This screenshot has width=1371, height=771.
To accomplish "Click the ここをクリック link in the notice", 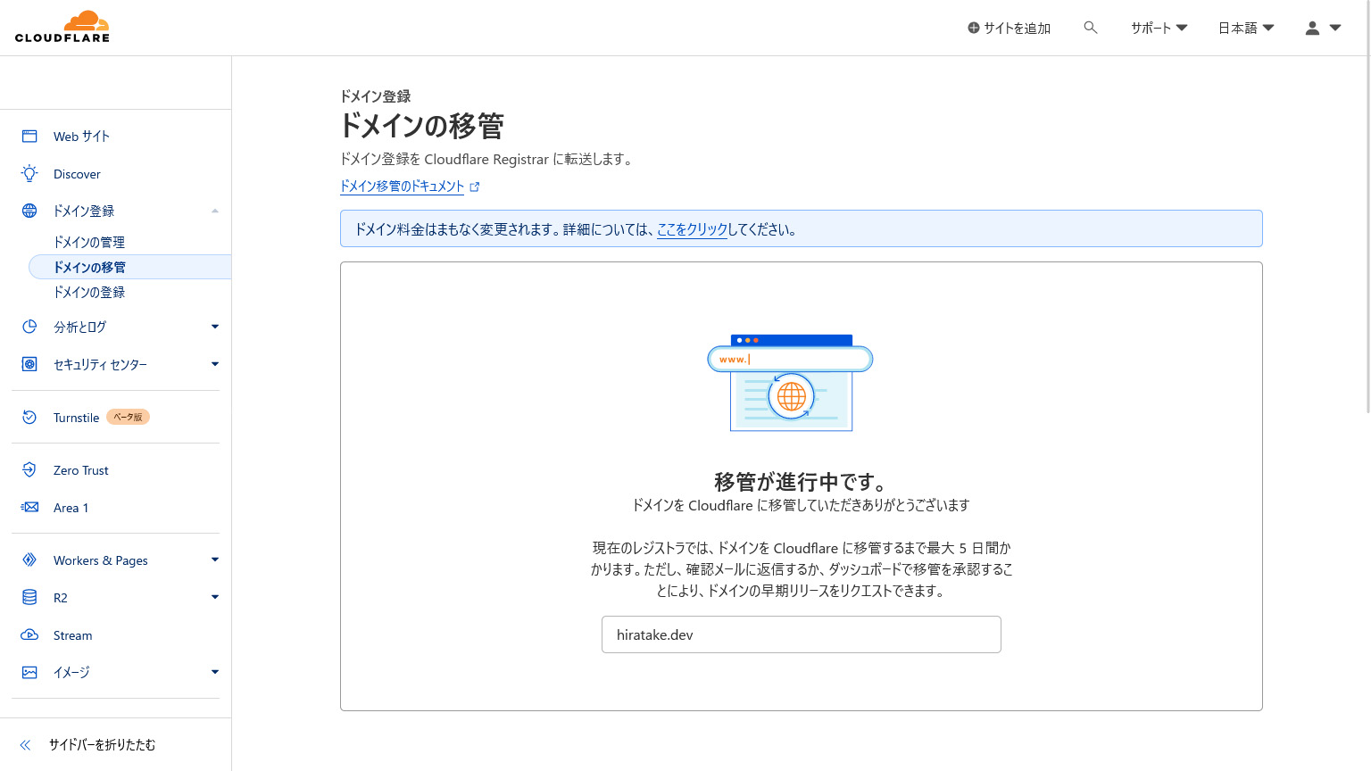I will (692, 229).
